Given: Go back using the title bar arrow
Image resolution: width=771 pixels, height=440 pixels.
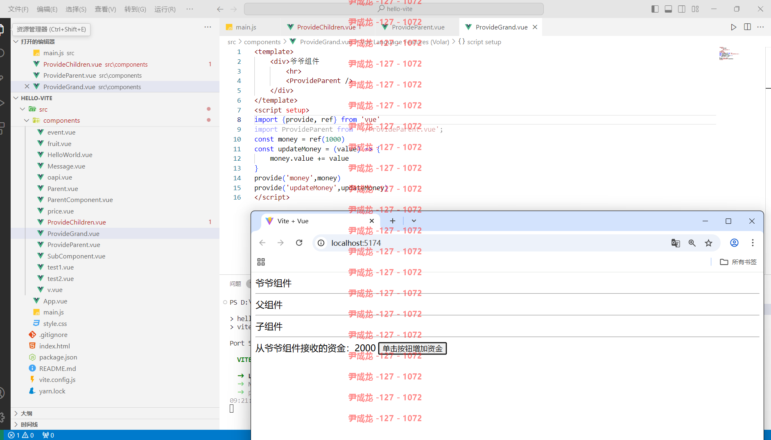Looking at the screenshot, I should [220, 9].
